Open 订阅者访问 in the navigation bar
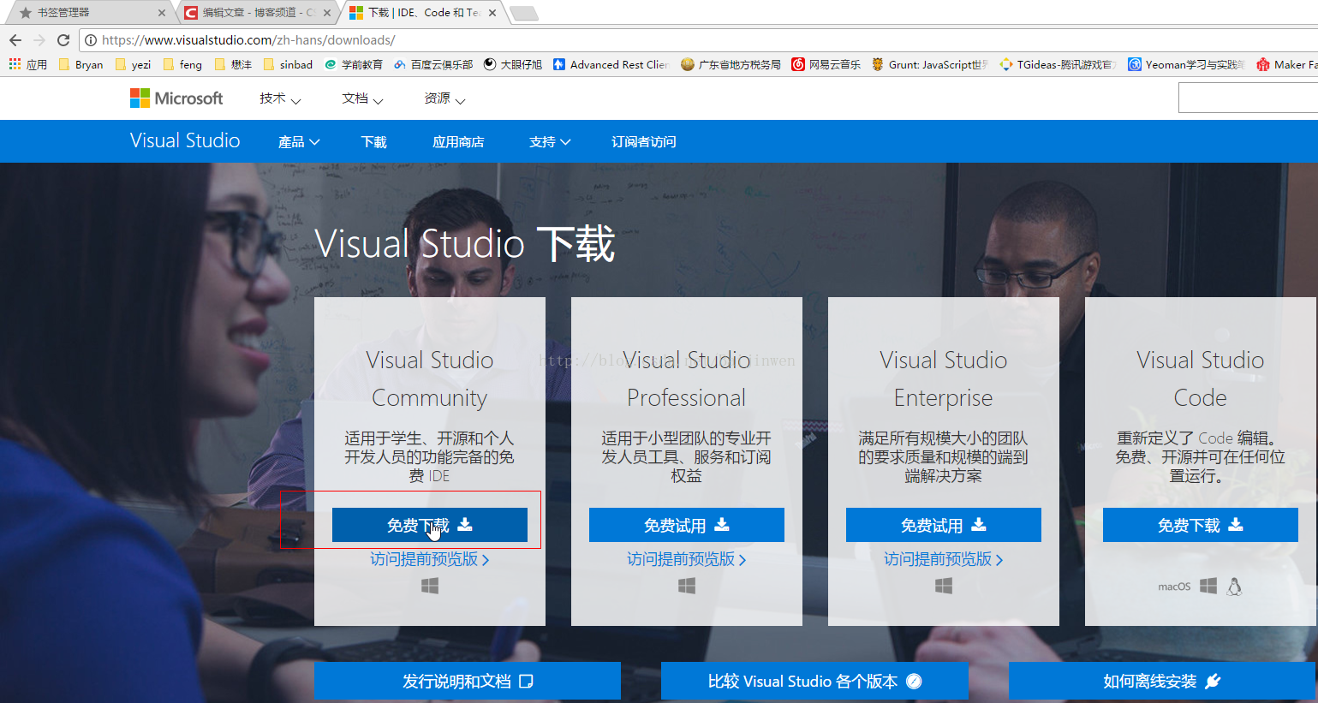1318x703 pixels. coord(644,142)
